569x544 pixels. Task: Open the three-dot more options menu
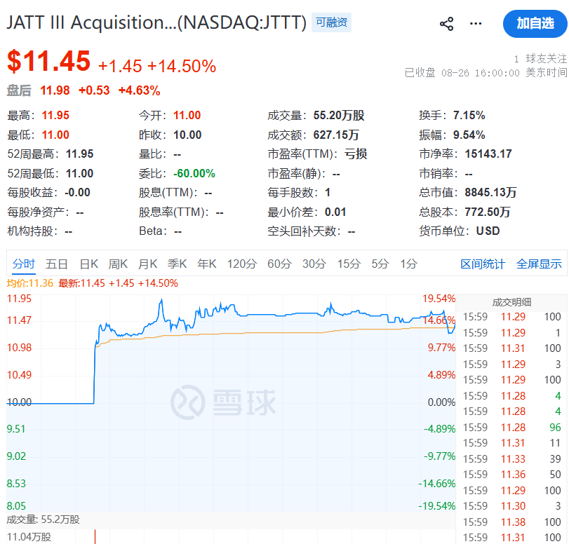click(x=476, y=24)
